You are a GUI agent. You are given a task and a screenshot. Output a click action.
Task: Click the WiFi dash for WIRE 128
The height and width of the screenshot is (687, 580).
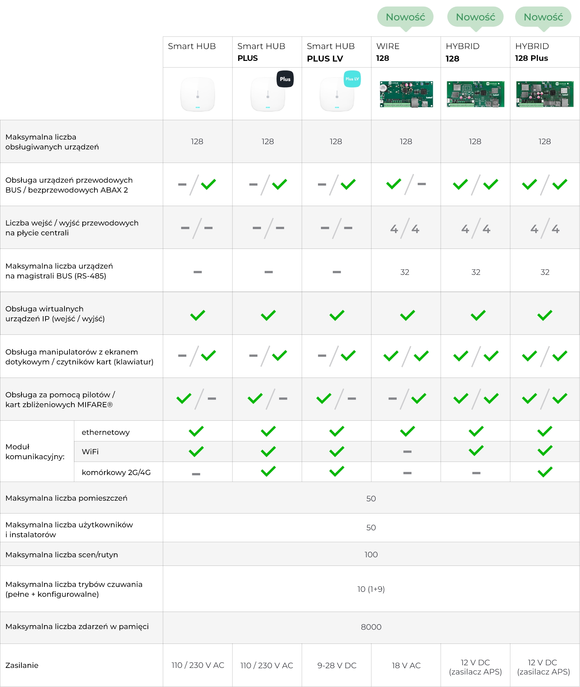coord(408,452)
